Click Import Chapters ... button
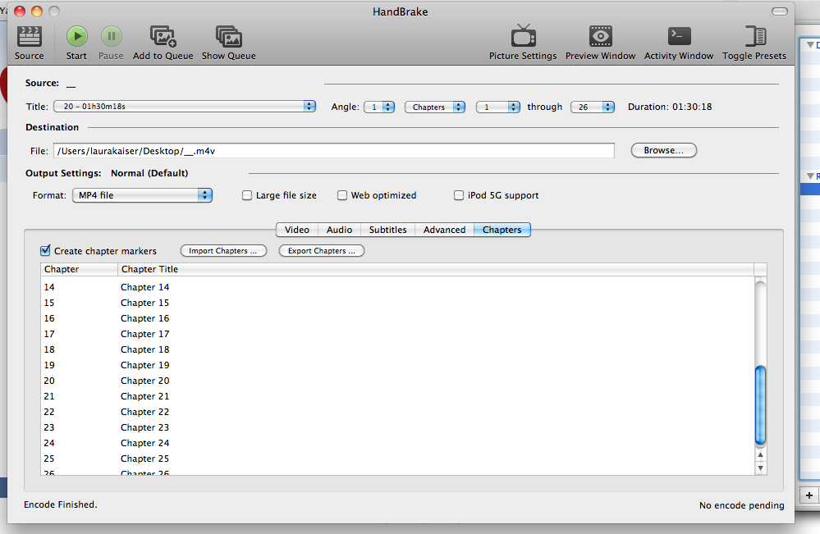The height and width of the screenshot is (534, 820). pos(223,251)
